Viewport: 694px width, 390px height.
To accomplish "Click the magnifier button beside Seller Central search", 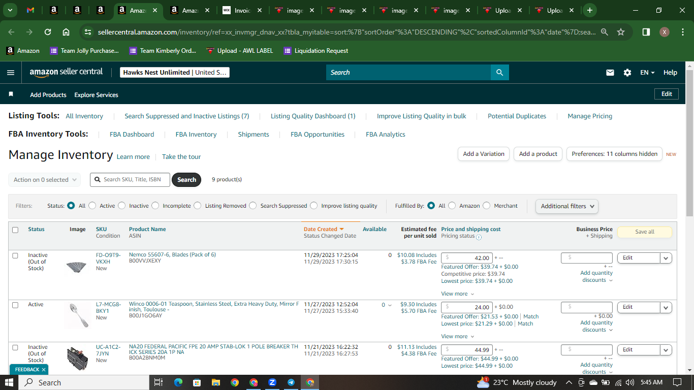I will 500,73.
